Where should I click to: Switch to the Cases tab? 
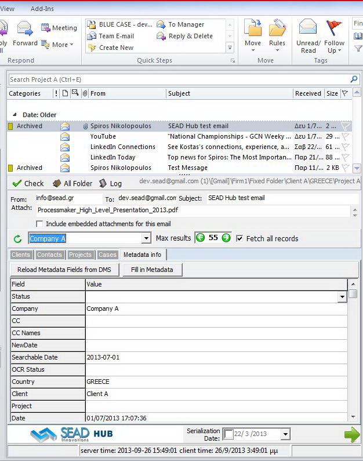pyautogui.click(x=107, y=255)
